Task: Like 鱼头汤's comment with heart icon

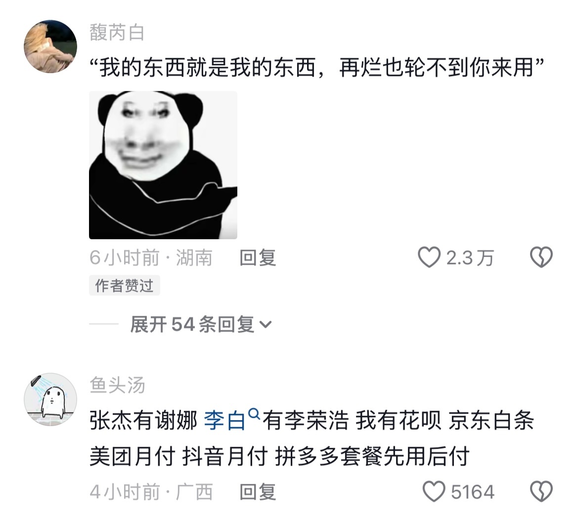Action: point(434,492)
